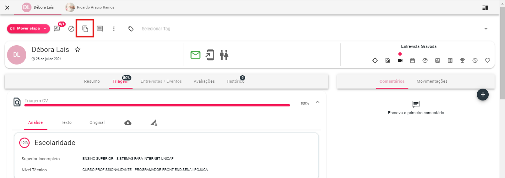Toggle the heart icon in stage pipeline
The height and width of the screenshot is (178, 505).
(x=488, y=60)
